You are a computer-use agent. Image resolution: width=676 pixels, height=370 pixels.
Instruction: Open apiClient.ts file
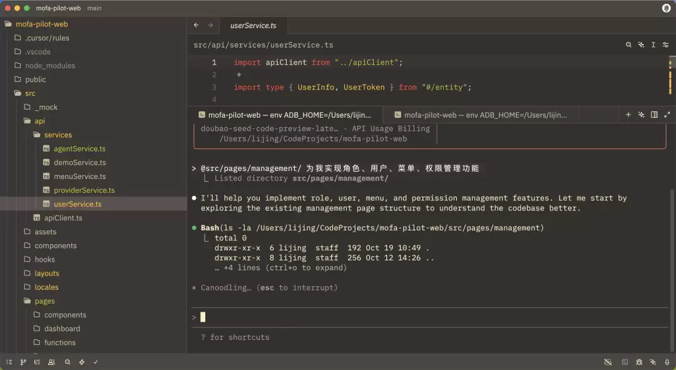click(63, 218)
